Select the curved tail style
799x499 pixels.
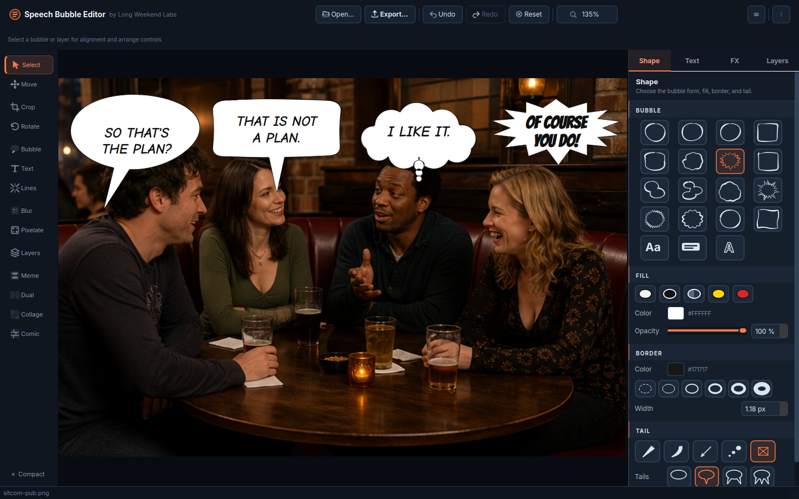[676, 451]
